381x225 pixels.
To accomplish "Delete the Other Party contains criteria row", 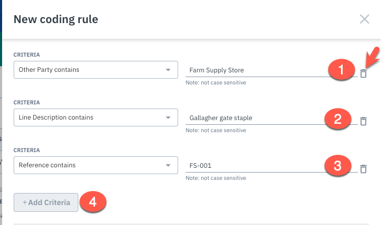I will [x=363, y=74].
